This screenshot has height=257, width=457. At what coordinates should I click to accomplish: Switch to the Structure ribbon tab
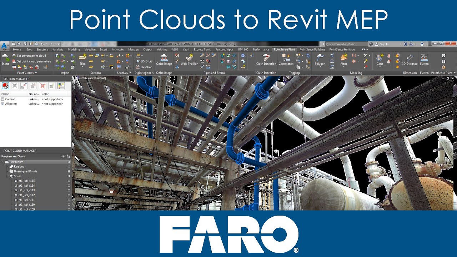42,50
